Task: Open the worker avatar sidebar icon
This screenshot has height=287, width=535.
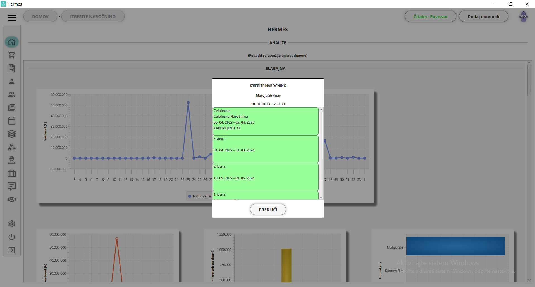Action: click(x=12, y=160)
